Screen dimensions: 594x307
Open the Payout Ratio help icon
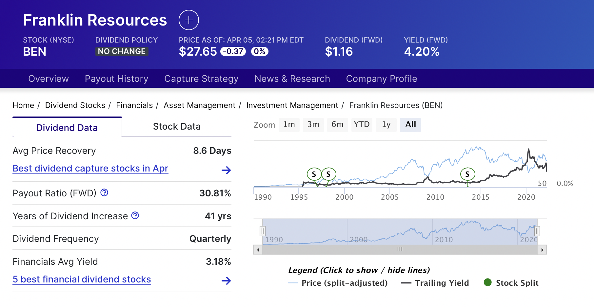[104, 193]
